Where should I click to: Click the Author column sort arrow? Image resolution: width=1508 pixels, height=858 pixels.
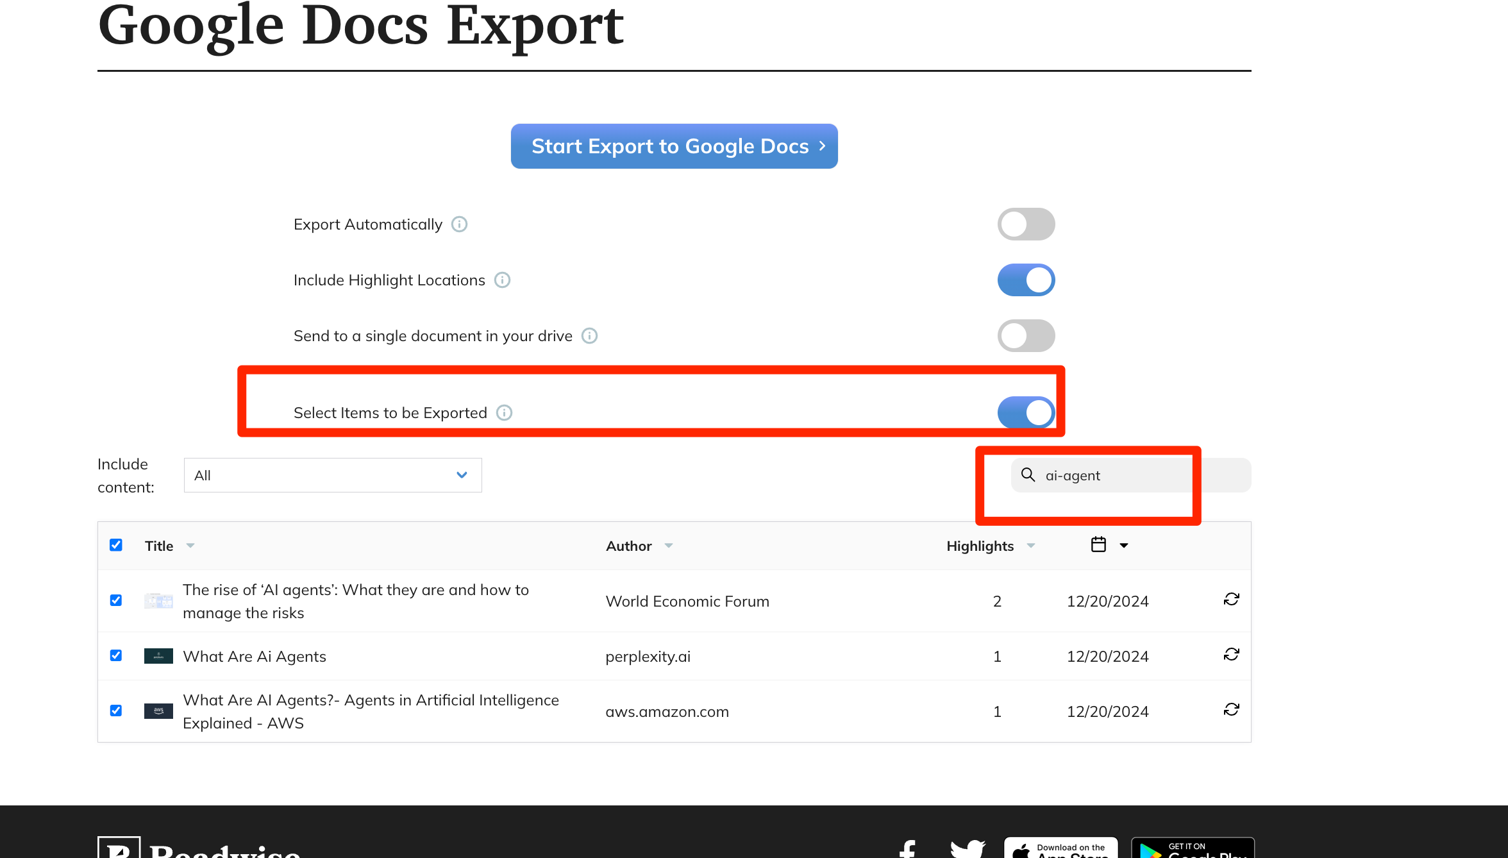click(x=669, y=546)
